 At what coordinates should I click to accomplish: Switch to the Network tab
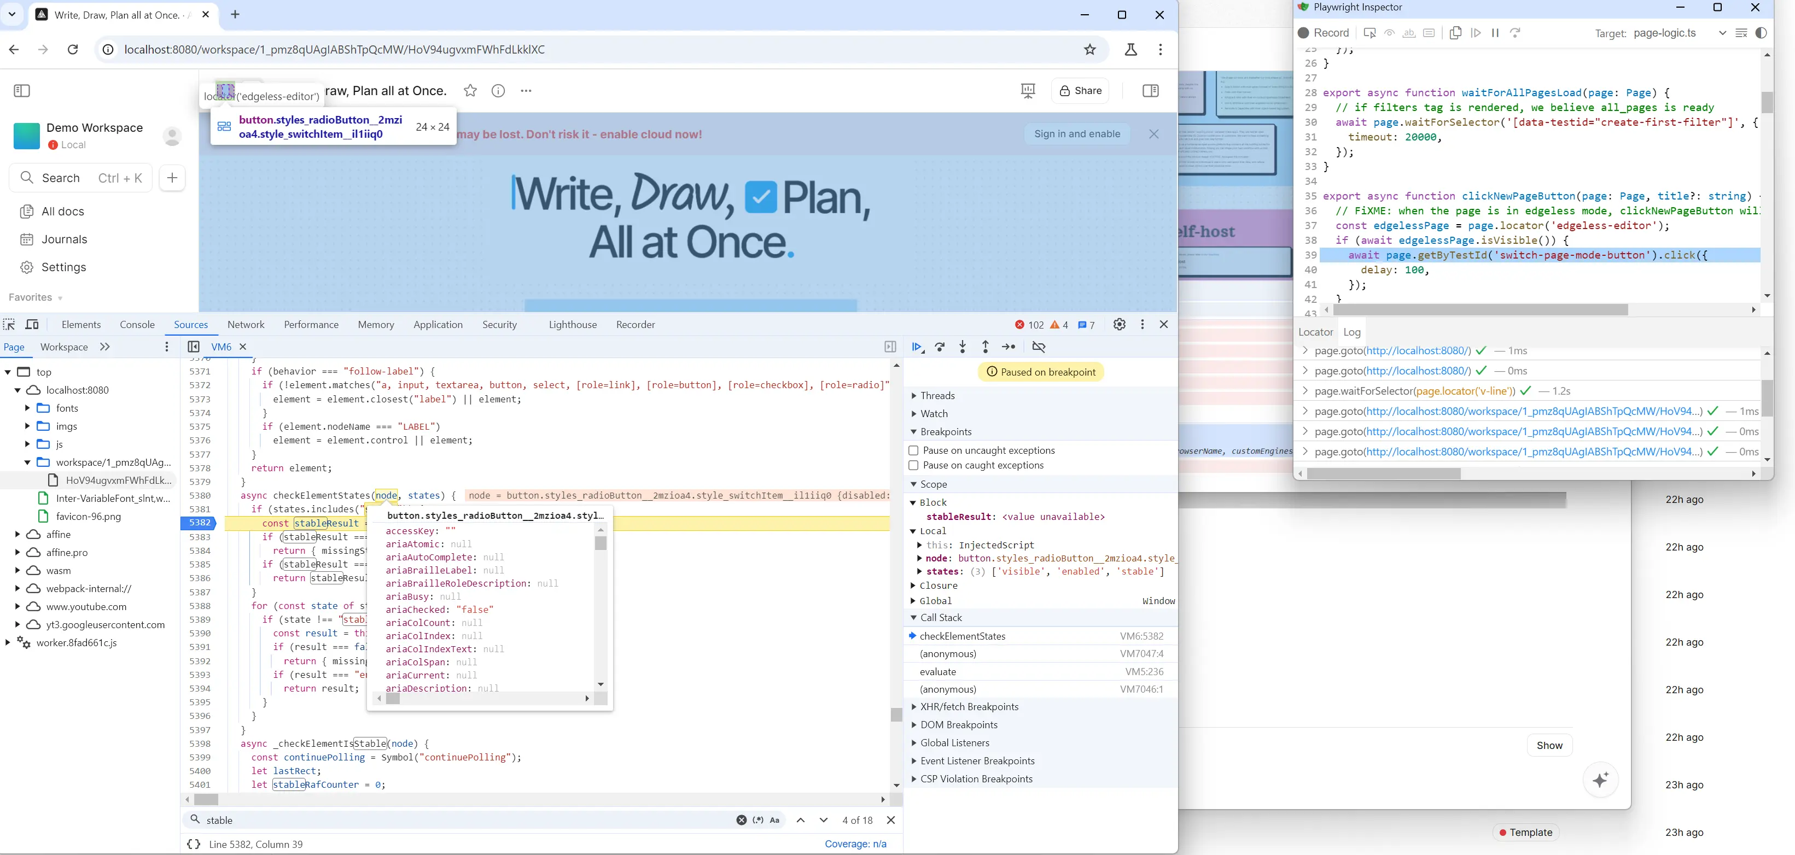[x=245, y=325]
